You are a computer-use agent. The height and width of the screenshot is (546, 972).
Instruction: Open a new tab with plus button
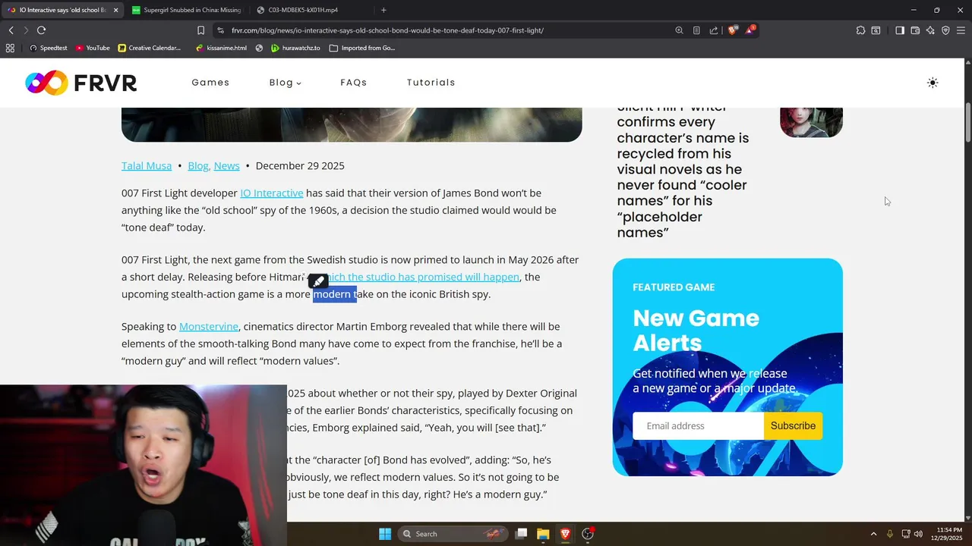click(383, 10)
